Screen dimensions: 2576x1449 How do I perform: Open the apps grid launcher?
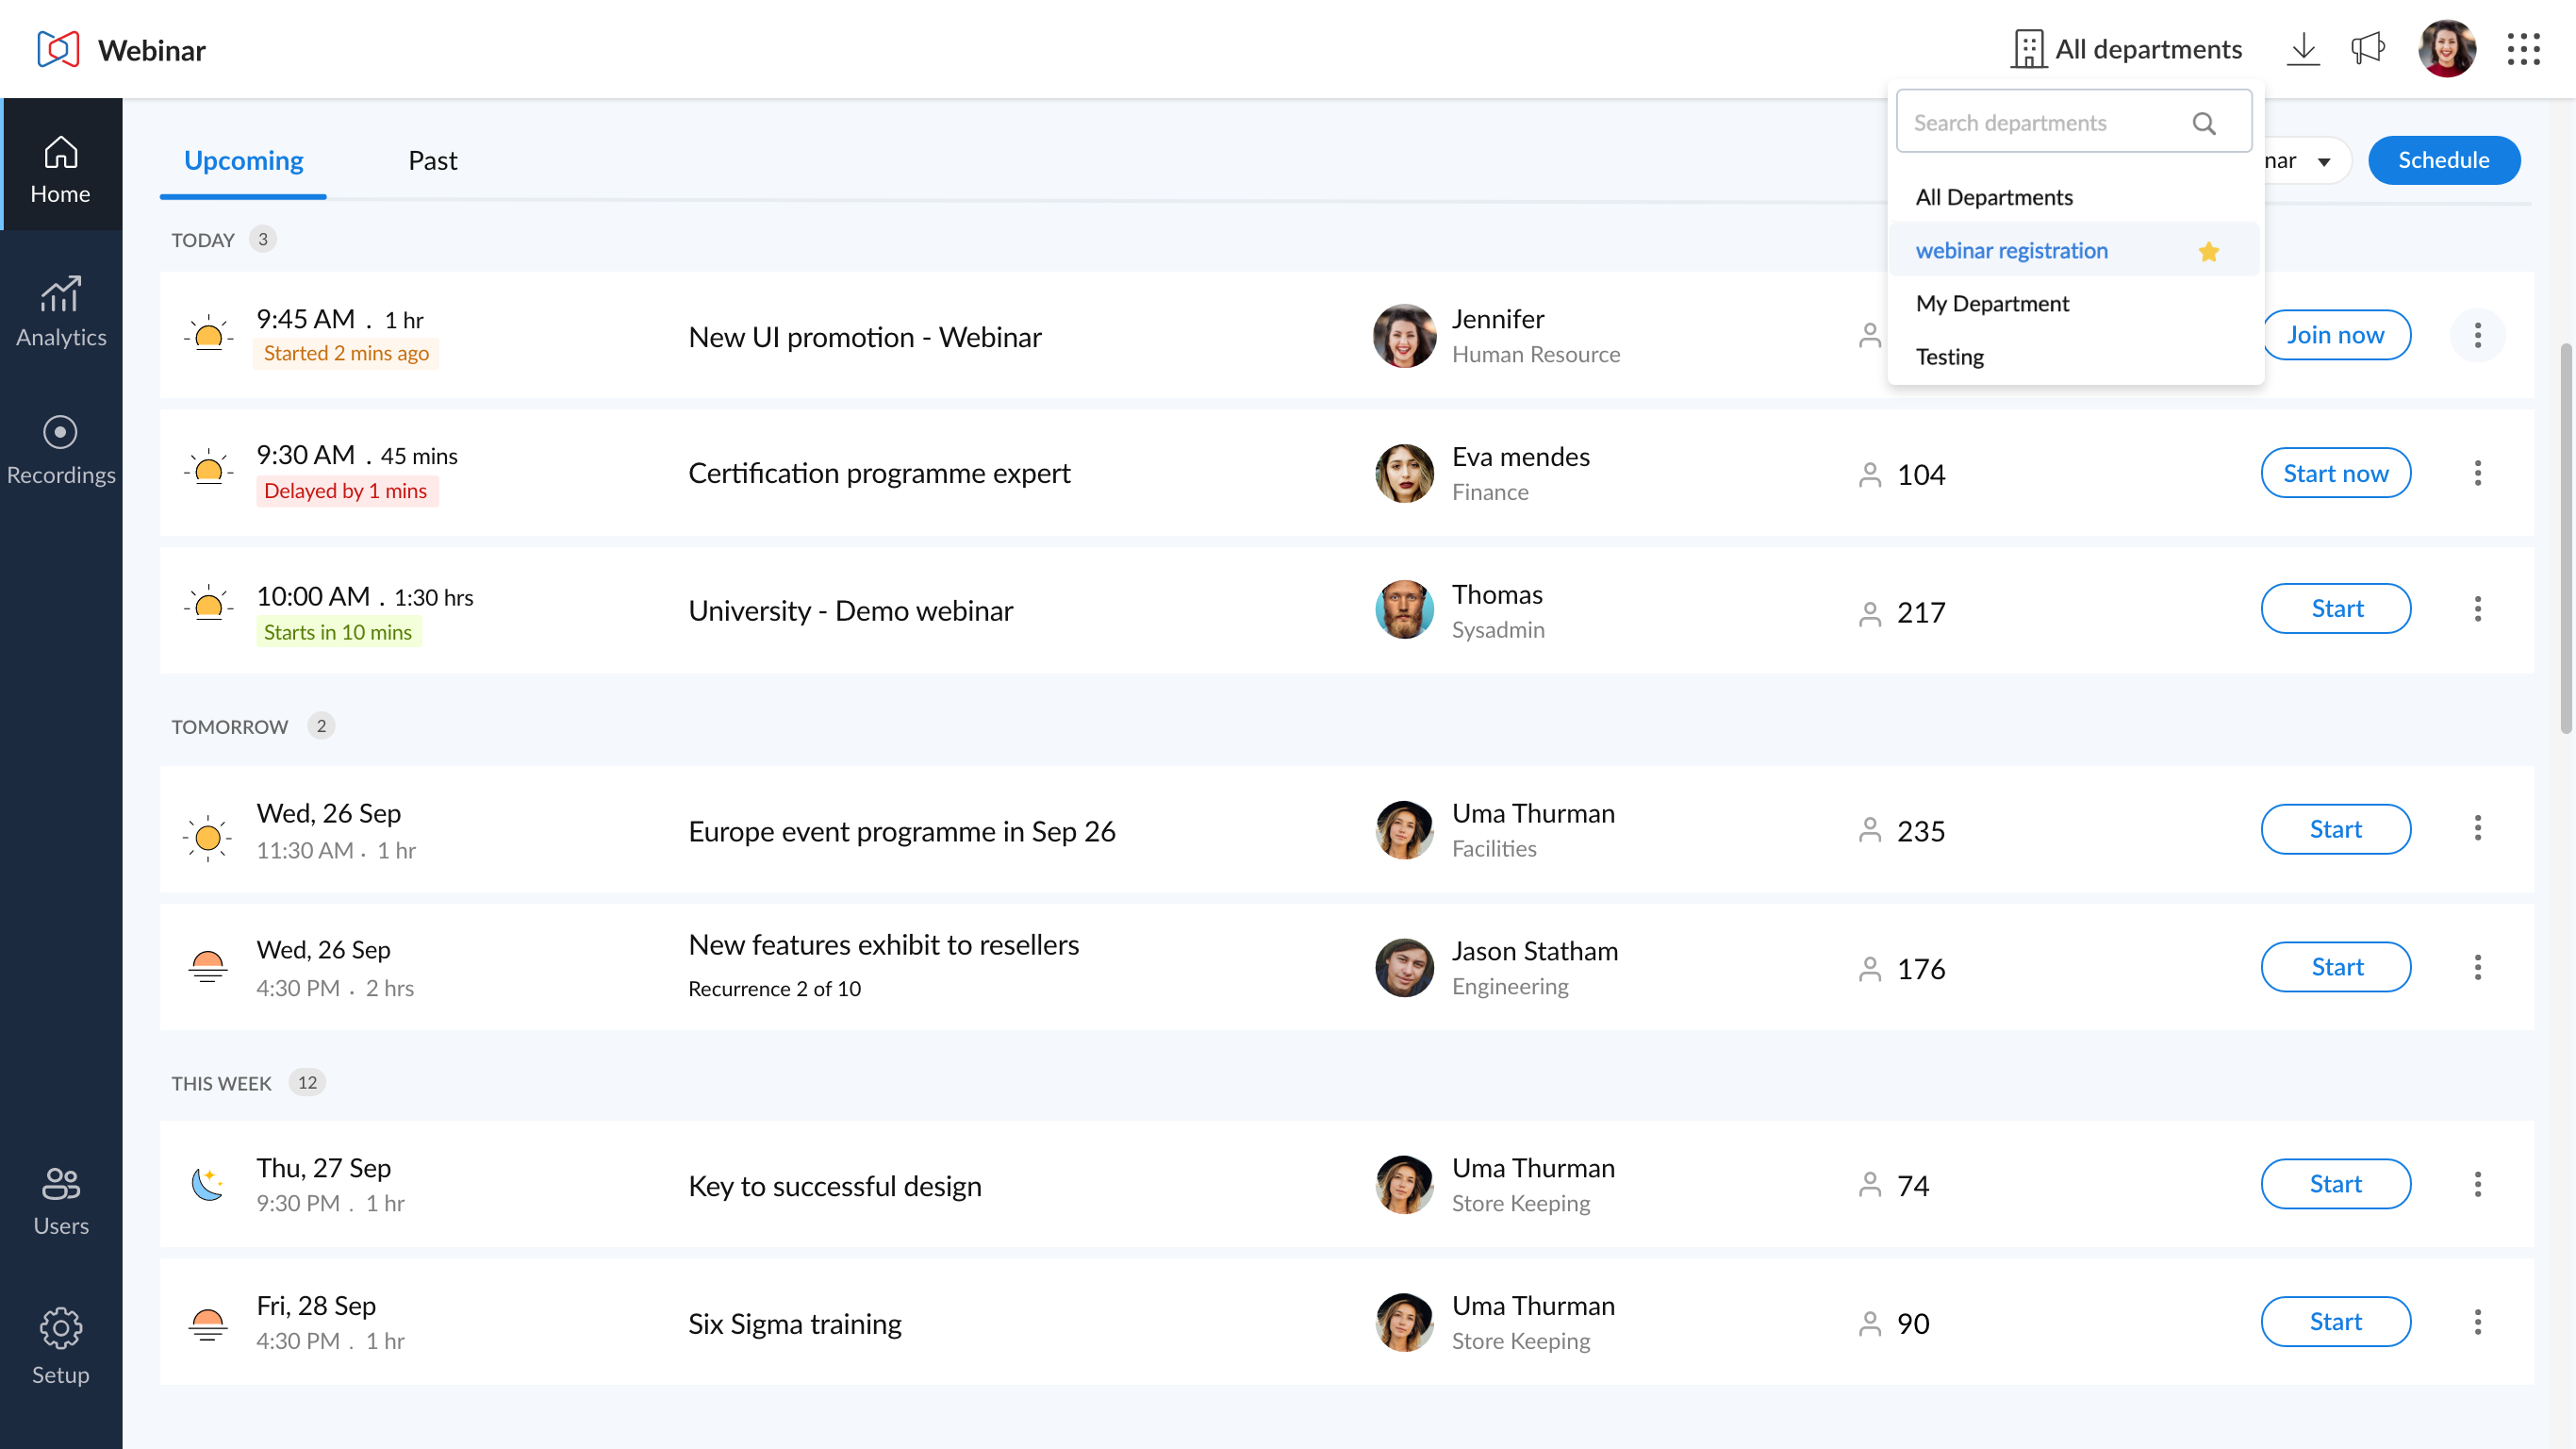click(2523, 49)
